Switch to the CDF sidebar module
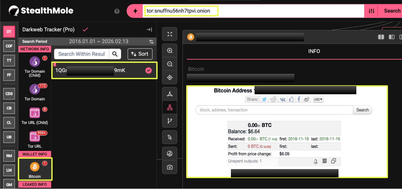The image size is (402, 189). (x=9, y=46)
